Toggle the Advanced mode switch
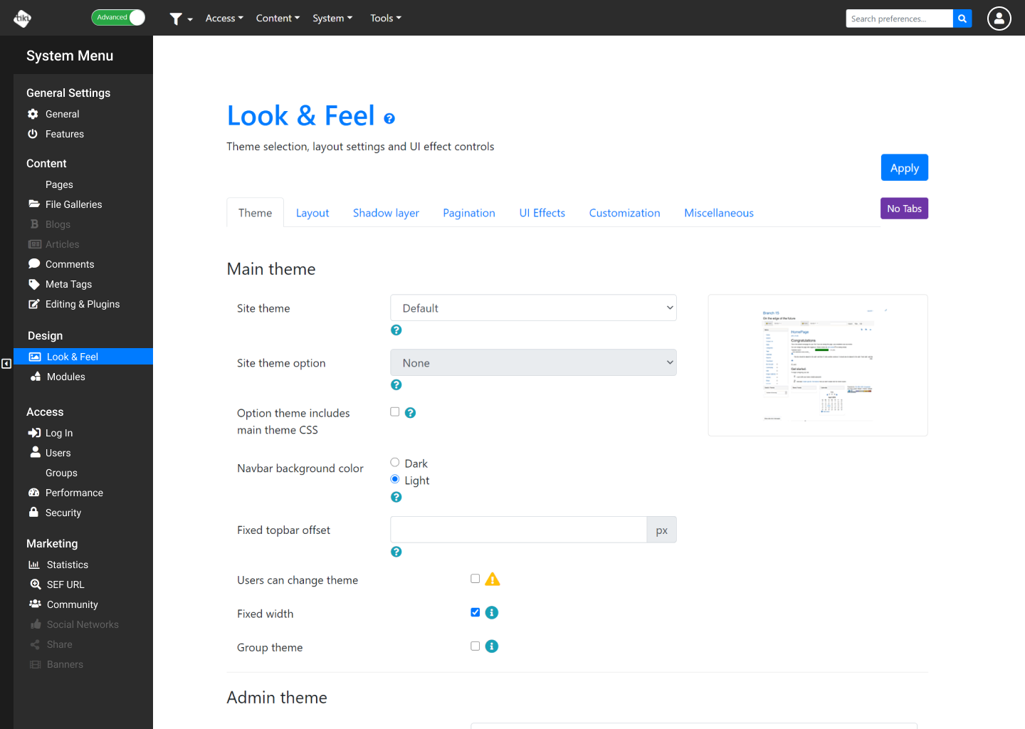 pos(118,18)
